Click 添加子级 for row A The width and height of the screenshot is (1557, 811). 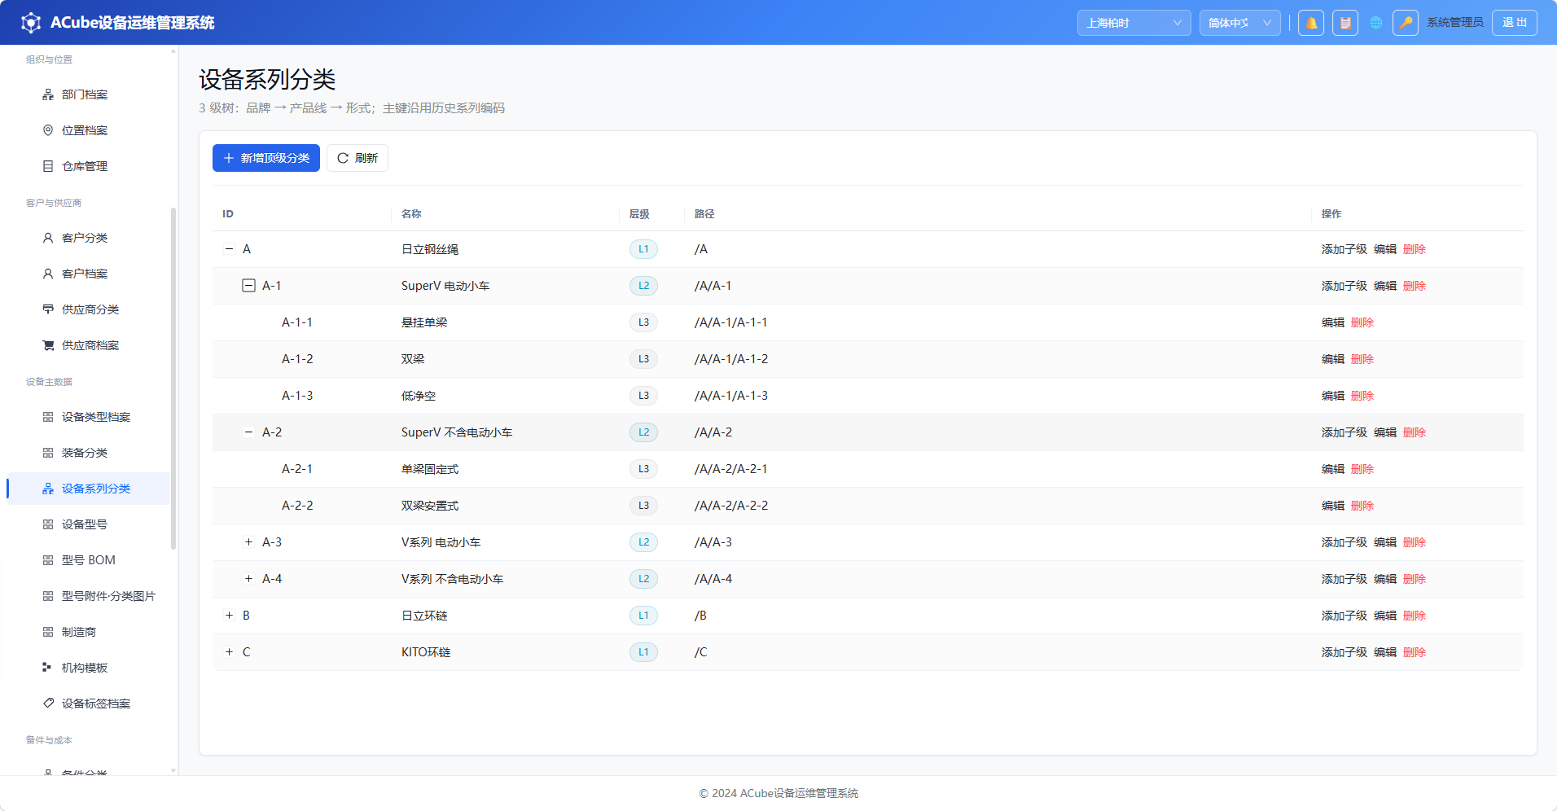click(x=1344, y=249)
